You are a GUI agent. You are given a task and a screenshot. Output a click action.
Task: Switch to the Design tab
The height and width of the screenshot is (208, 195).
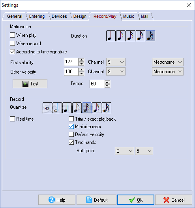[80, 16]
